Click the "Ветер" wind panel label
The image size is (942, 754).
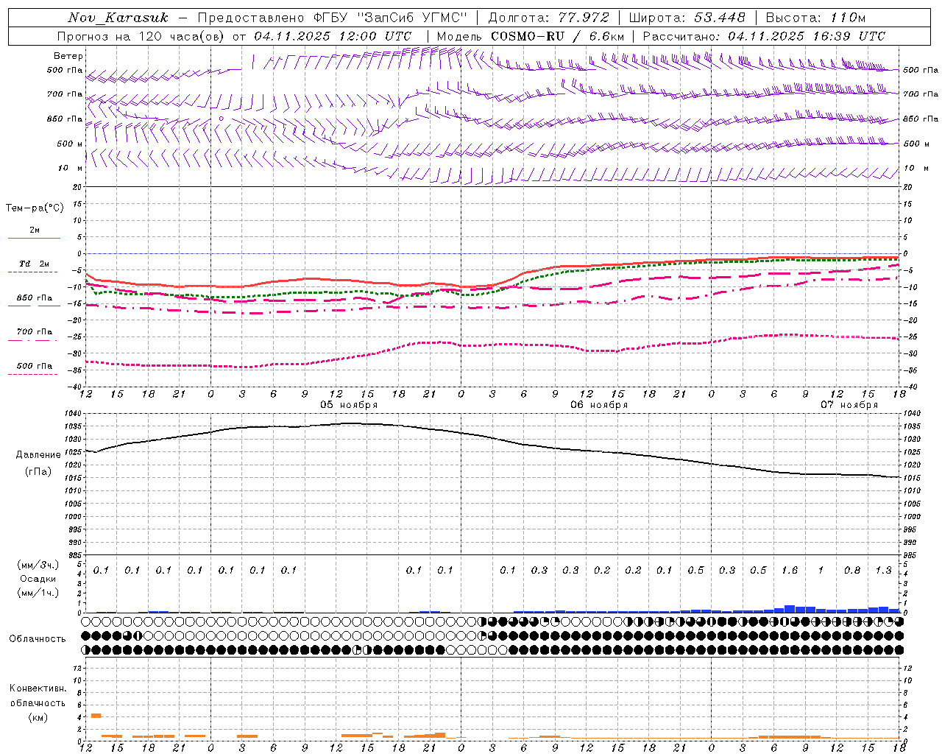coord(68,56)
